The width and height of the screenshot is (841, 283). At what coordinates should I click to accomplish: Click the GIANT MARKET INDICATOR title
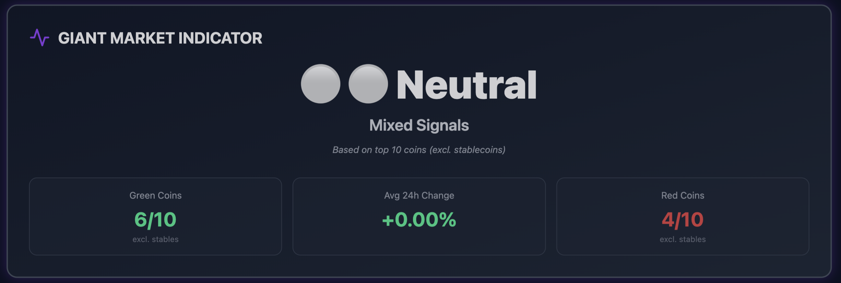[x=160, y=39]
